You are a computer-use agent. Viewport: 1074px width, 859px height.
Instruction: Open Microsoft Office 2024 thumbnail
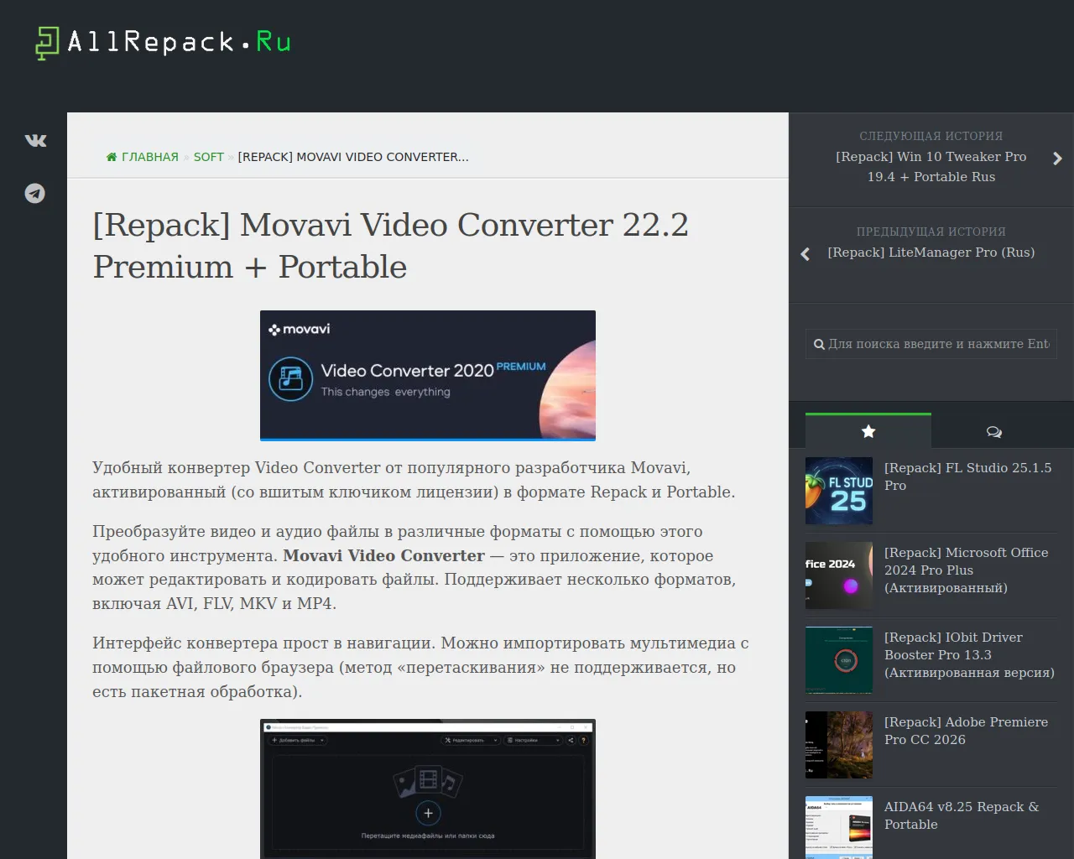(x=839, y=575)
